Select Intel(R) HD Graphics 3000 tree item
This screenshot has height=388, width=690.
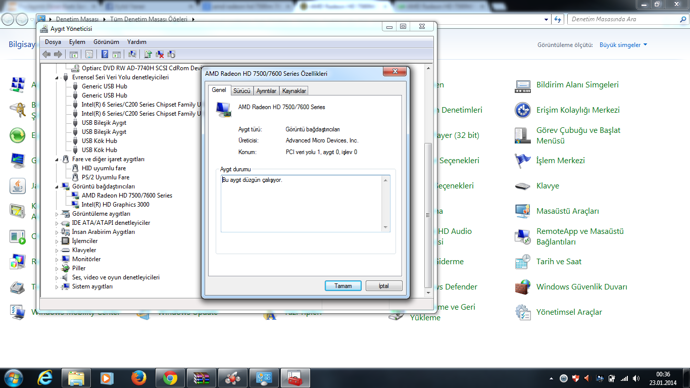(116, 205)
